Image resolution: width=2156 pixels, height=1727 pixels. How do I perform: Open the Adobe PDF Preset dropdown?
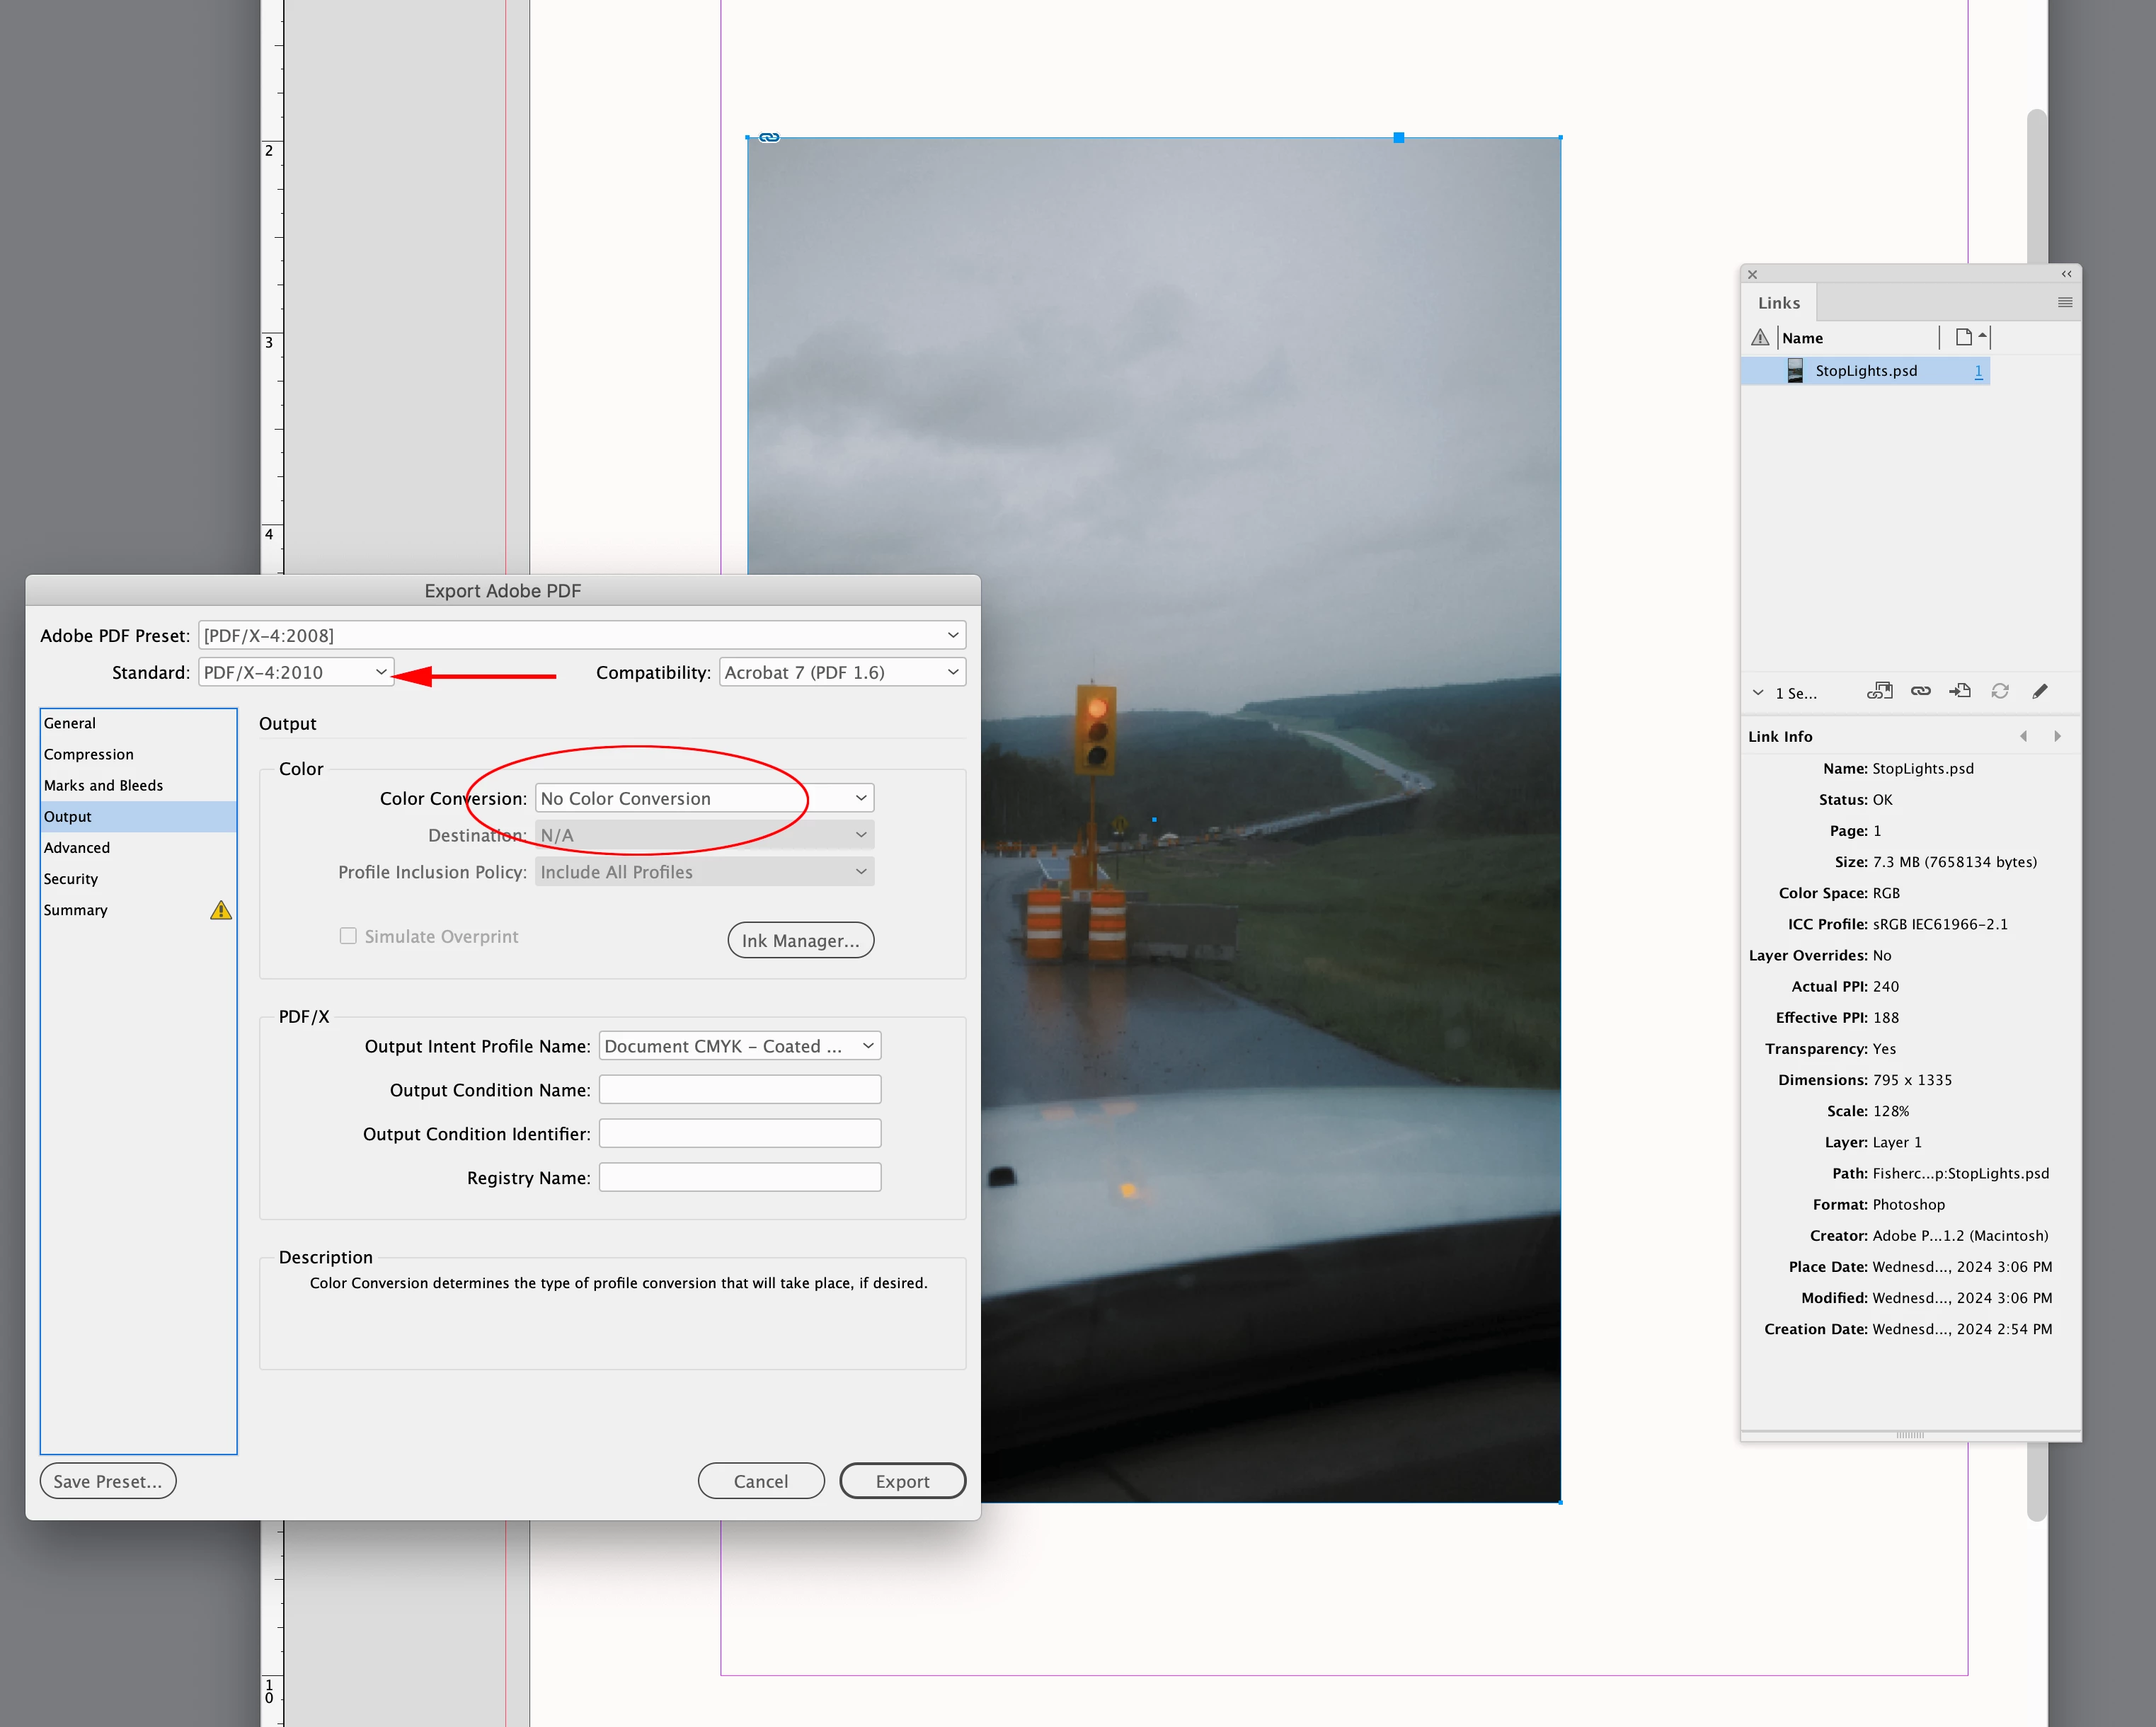click(581, 635)
